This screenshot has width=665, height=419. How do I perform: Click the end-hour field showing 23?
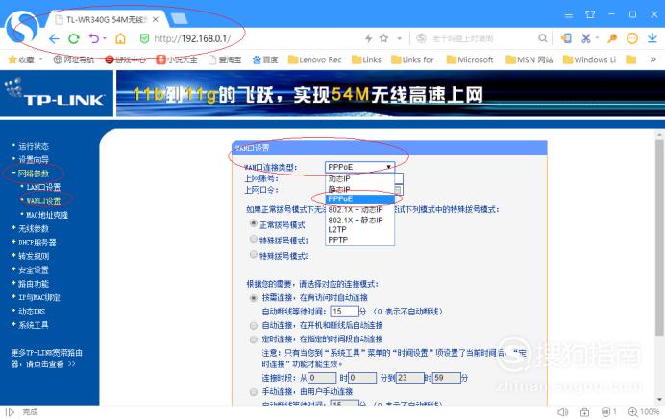tap(410, 378)
